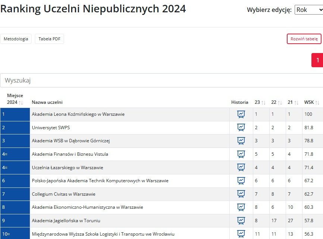Open the Rok edition dropdown
The width and height of the screenshot is (323, 239).
(x=308, y=10)
